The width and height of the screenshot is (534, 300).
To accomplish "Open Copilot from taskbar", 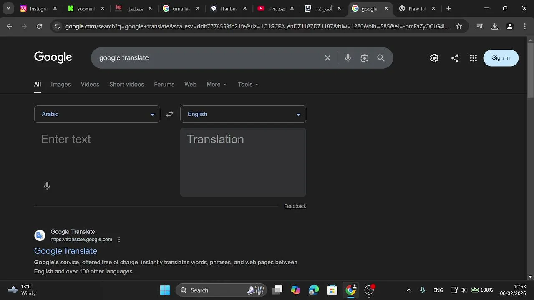I will tap(296, 290).
